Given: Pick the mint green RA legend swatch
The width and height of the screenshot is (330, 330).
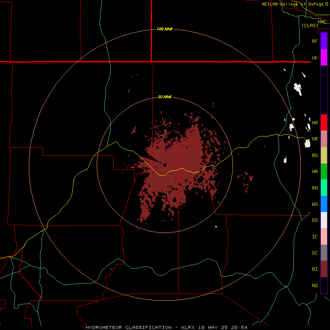Looking at the screenshot, I should (324, 188).
